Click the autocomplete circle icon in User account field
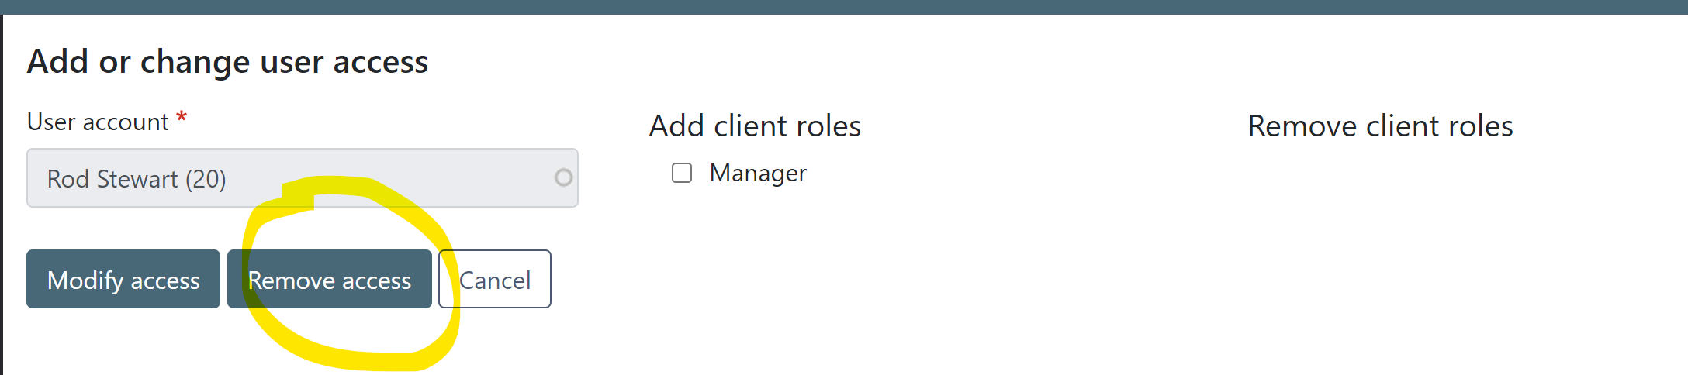 tap(564, 178)
